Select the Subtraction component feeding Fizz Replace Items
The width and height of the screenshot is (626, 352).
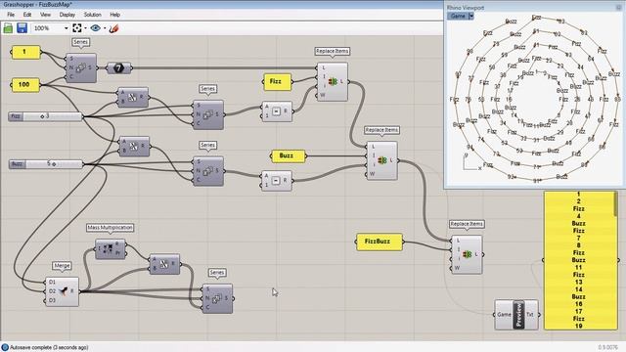pos(277,111)
